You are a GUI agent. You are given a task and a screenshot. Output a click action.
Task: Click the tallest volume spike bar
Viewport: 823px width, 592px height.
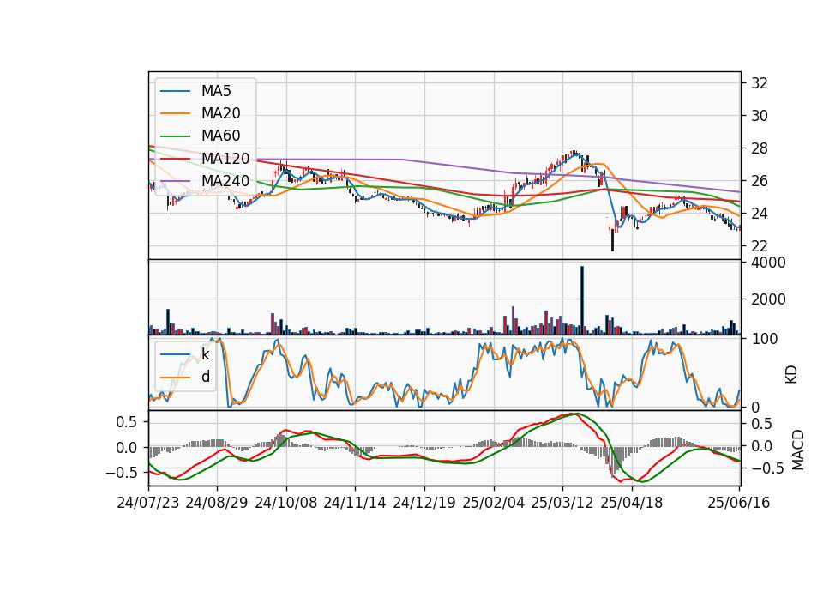point(581,300)
